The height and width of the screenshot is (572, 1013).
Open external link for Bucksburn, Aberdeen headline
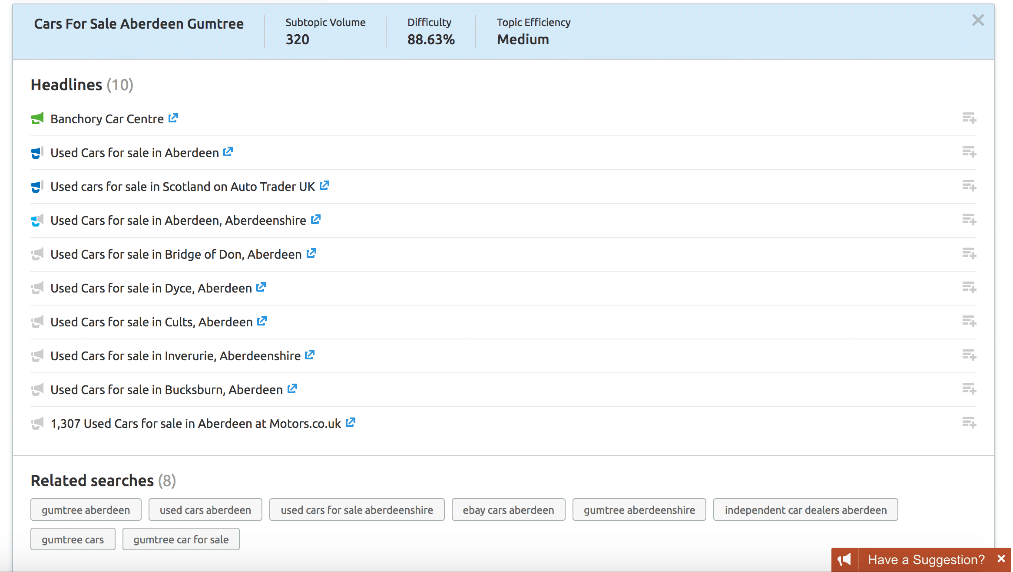(292, 389)
